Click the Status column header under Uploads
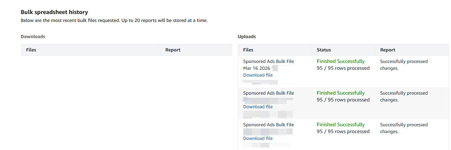Image resolution: width=451 pixels, height=150 pixels. (324, 50)
